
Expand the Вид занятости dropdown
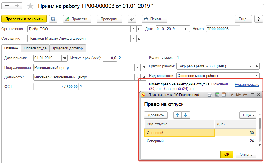pos(256,76)
